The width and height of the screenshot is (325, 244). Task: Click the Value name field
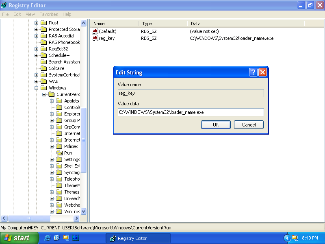pos(191,93)
